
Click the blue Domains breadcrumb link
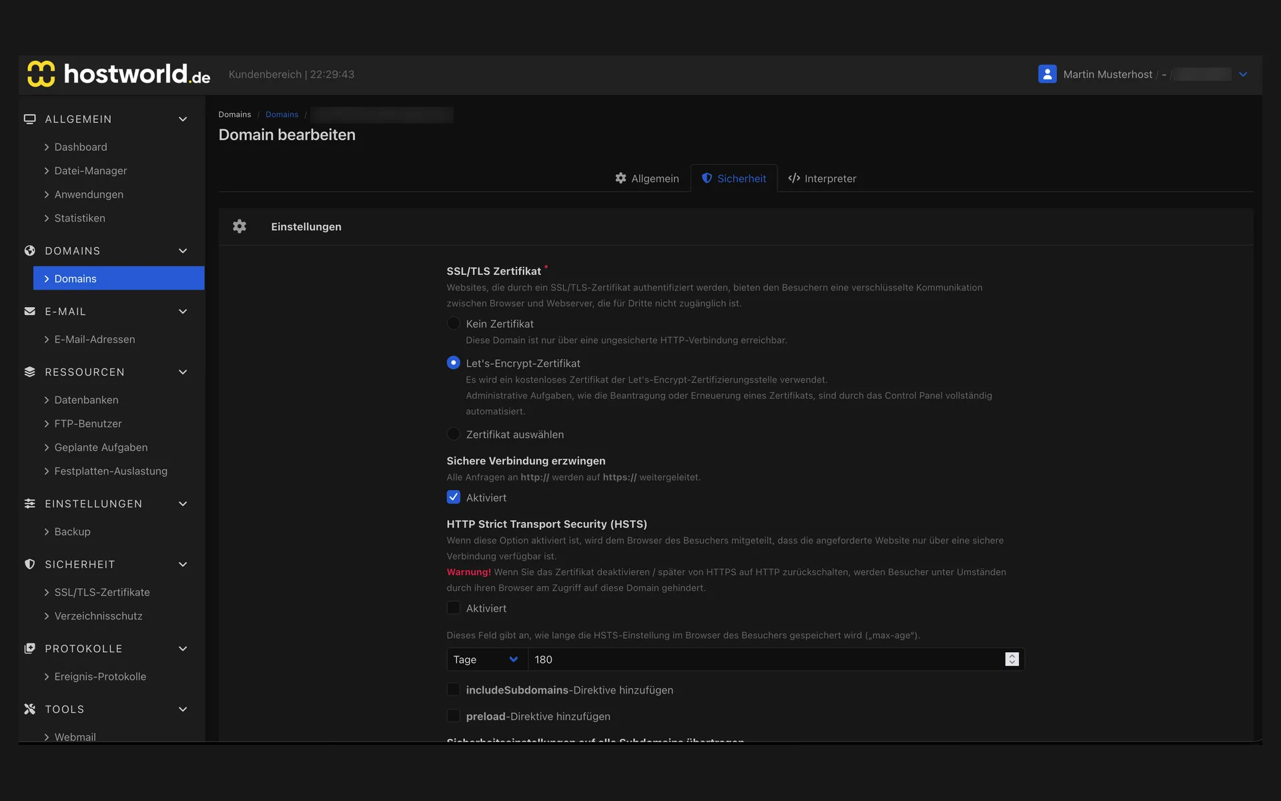tap(282, 115)
